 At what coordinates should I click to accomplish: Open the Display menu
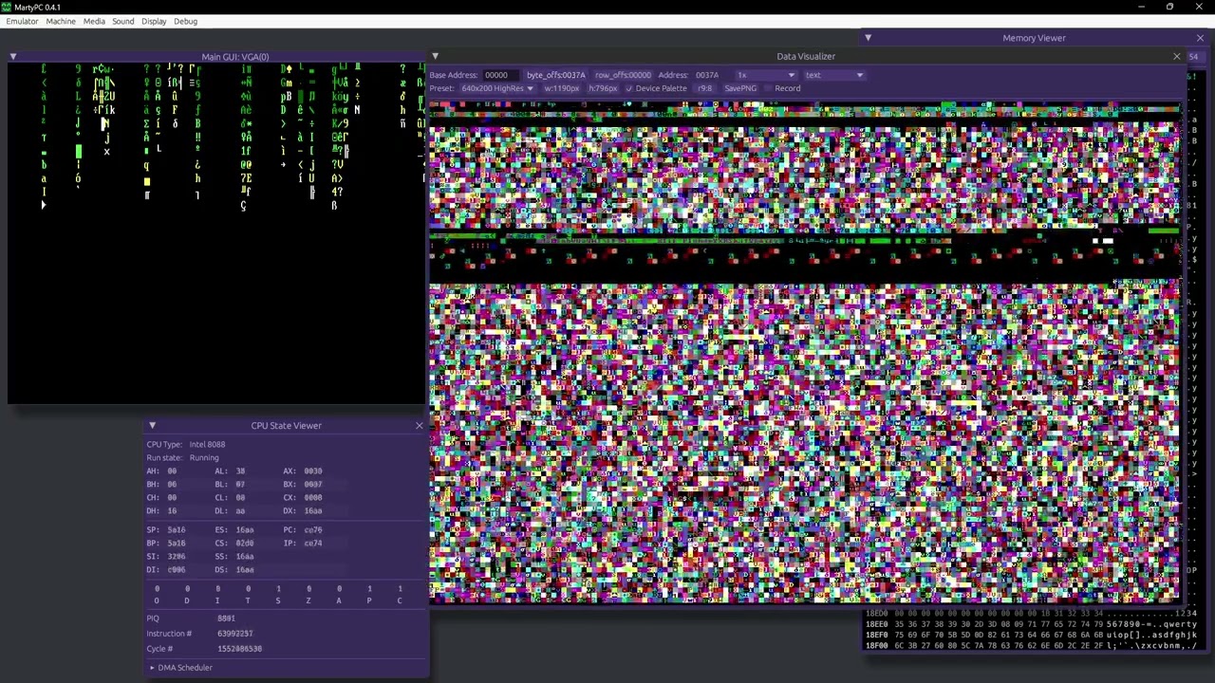[154, 21]
